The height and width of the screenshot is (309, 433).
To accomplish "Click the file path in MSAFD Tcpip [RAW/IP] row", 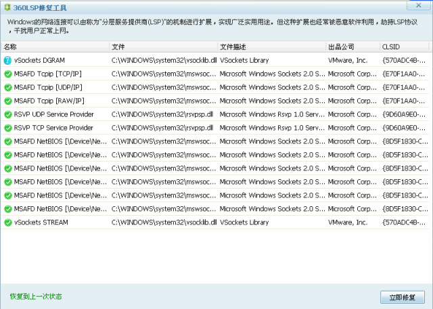I will point(164,101).
